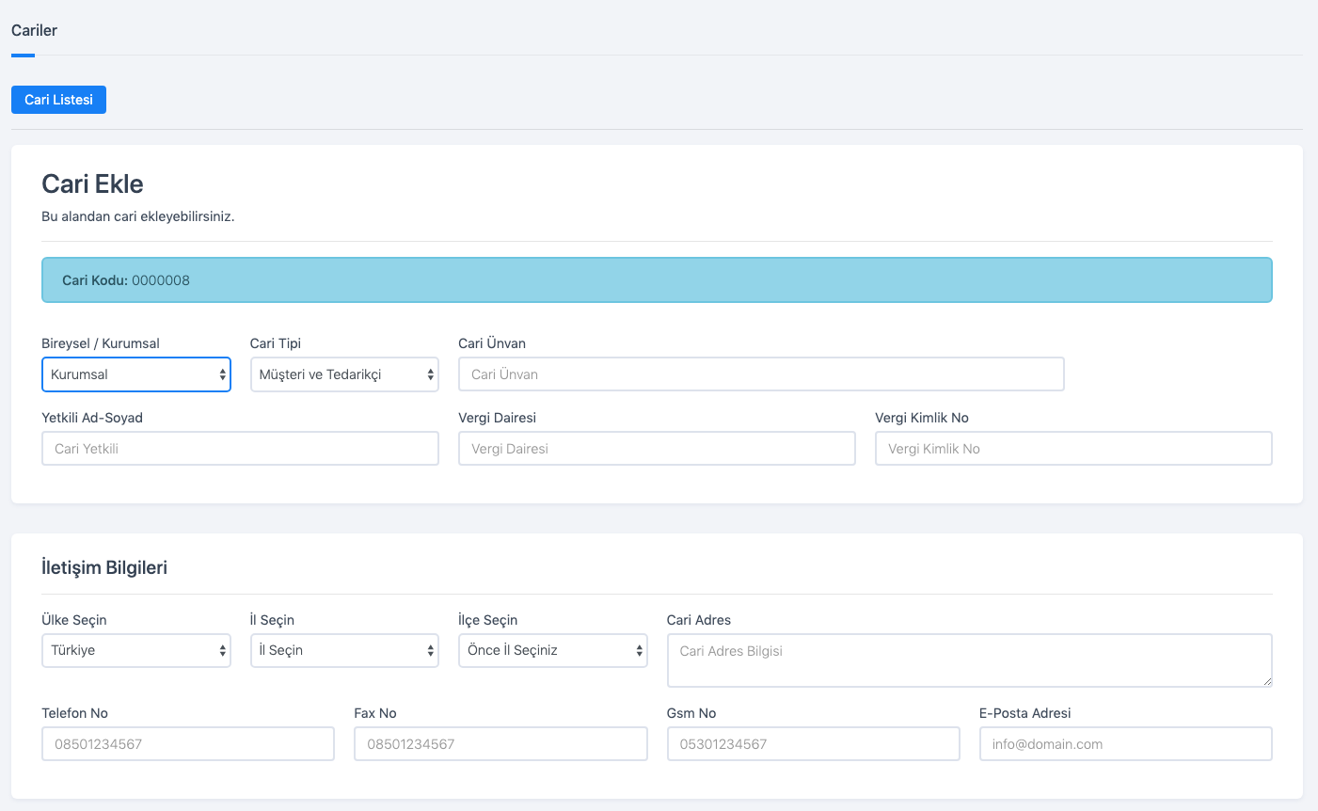Viewport: 1318px width, 811px height.
Task: Click the Cari Ekle heading
Action: pyautogui.click(x=92, y=184)
